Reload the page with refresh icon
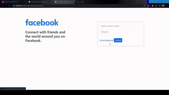The width and height of the screenshot is (169, 95). 10,6
